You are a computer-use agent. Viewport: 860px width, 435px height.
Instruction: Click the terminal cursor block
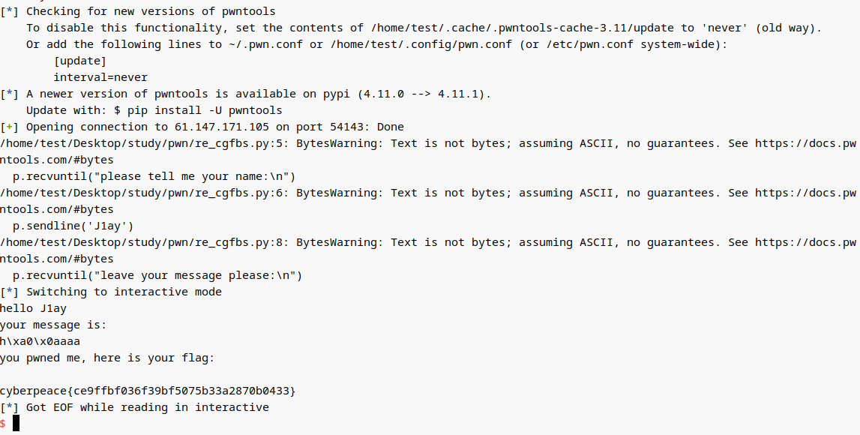click(16, 423)
